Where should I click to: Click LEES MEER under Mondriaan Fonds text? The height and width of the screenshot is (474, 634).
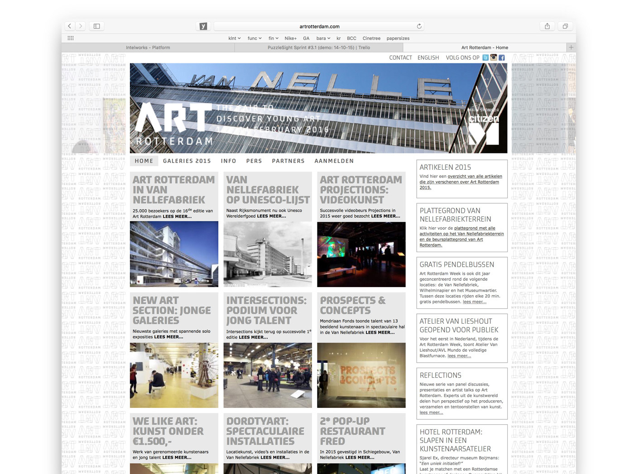[x=380, y=332]
